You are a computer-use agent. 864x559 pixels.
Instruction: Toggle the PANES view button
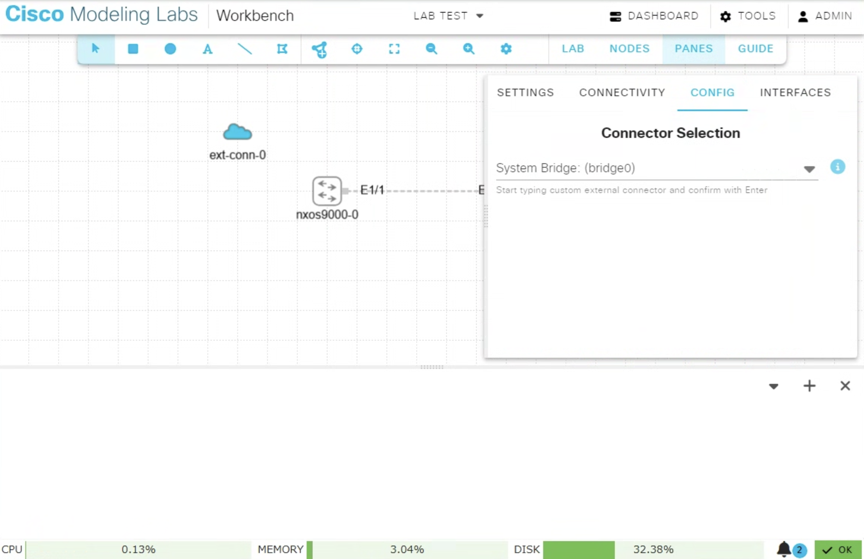pos(694,49)
